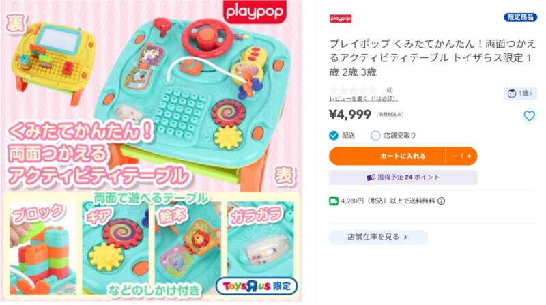Image resolution: width=546 pixels, height=305 pixels.
Task: Click the 獲得予定 24 ポイント banner
Action: [x=403, y=177]
